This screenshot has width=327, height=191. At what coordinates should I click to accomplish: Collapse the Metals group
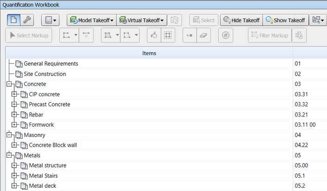pos(9,155)
